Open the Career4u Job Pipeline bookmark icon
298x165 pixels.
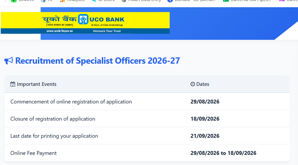tap(226, 1)
